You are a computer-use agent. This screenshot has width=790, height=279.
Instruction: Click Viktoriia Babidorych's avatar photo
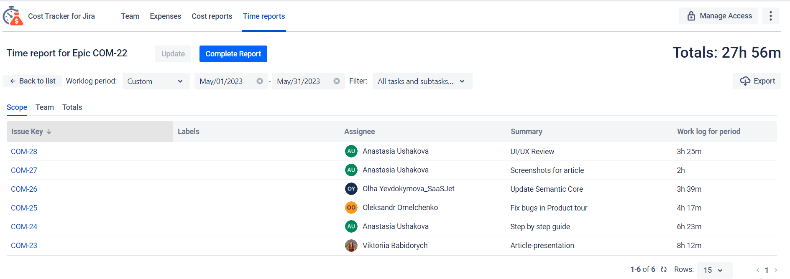(351, 246)
